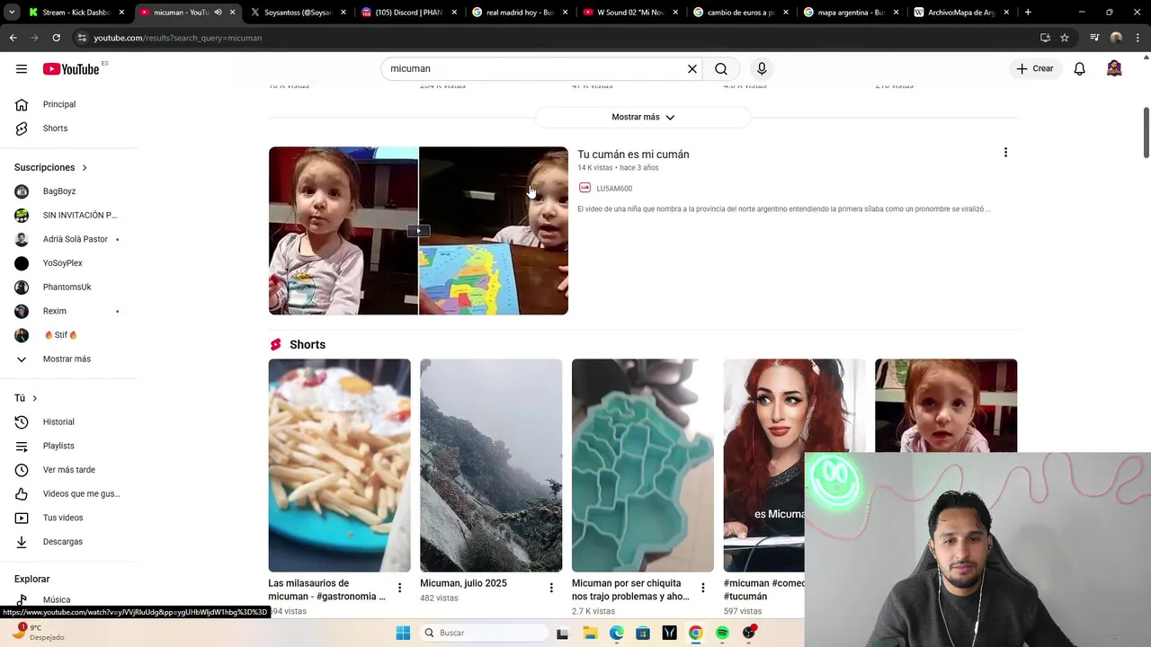Open options for Micuman, julio 2025 short
Image resolution: width=1151 pixels, height=647 pixels.
click(x=551, y=588)
